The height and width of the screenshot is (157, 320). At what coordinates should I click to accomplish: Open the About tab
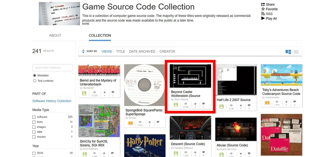pos(55,36)
